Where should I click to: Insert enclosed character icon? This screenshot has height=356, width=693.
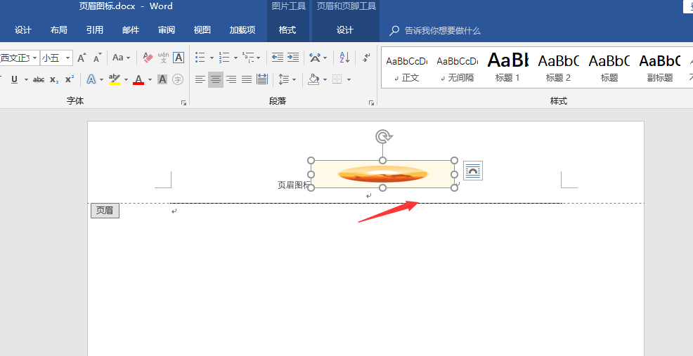(178, 79)
